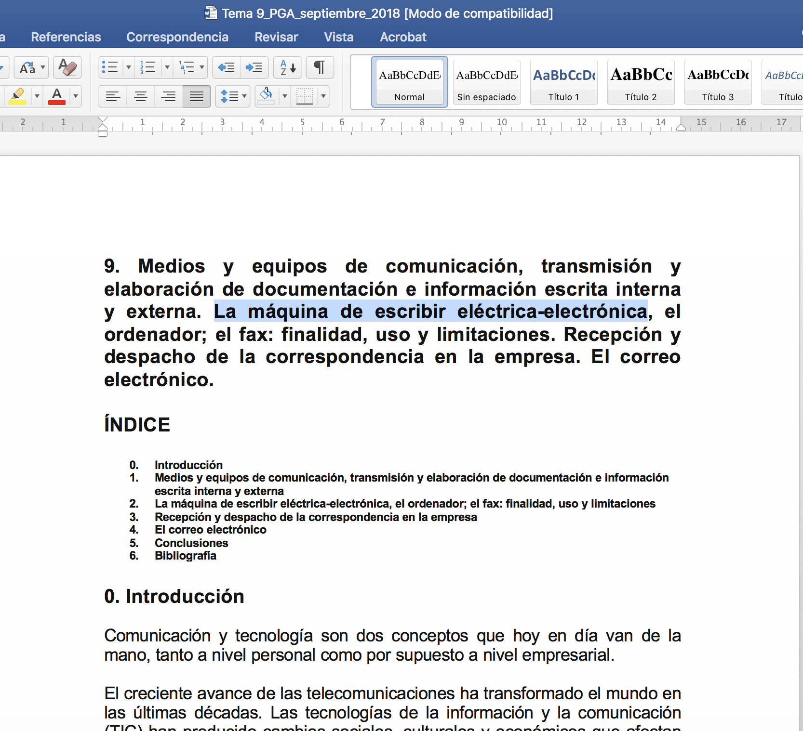Apply yellow text highlight color
This screenshot has height=731, width=803.
[x=17, y=96]
